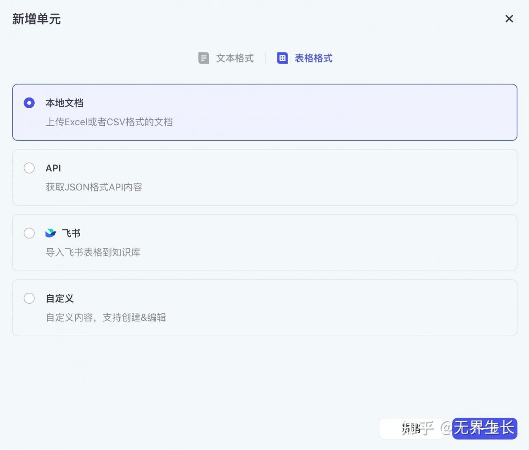Click the 上传Excel或者CSV格式的文档 description
The image size is (529, 450).
(109, 122)
